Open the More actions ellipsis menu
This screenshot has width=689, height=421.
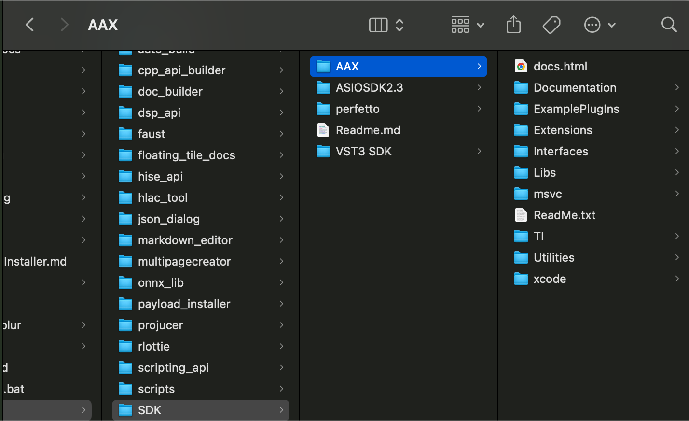coord(600,25)
